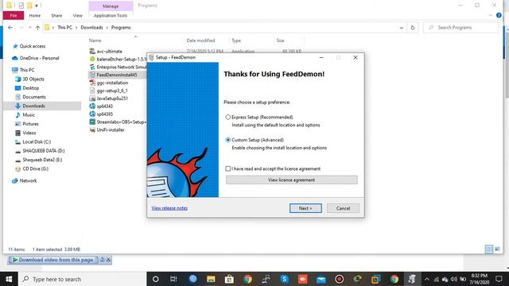Open Windows Start menu
The height and width of the screenshot is (286, 509).
tap(9, 279)
